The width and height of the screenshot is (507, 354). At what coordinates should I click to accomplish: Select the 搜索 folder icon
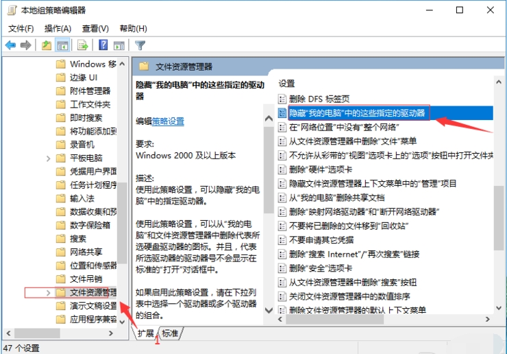(x=60, y=239)
